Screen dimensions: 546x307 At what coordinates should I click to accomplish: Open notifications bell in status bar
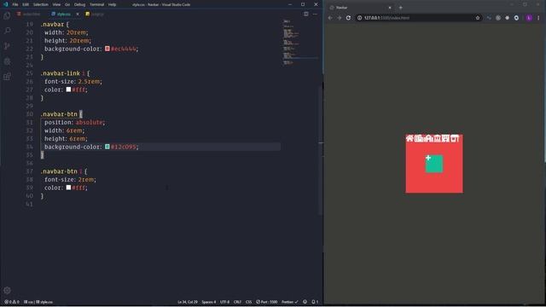pos(315,302)
